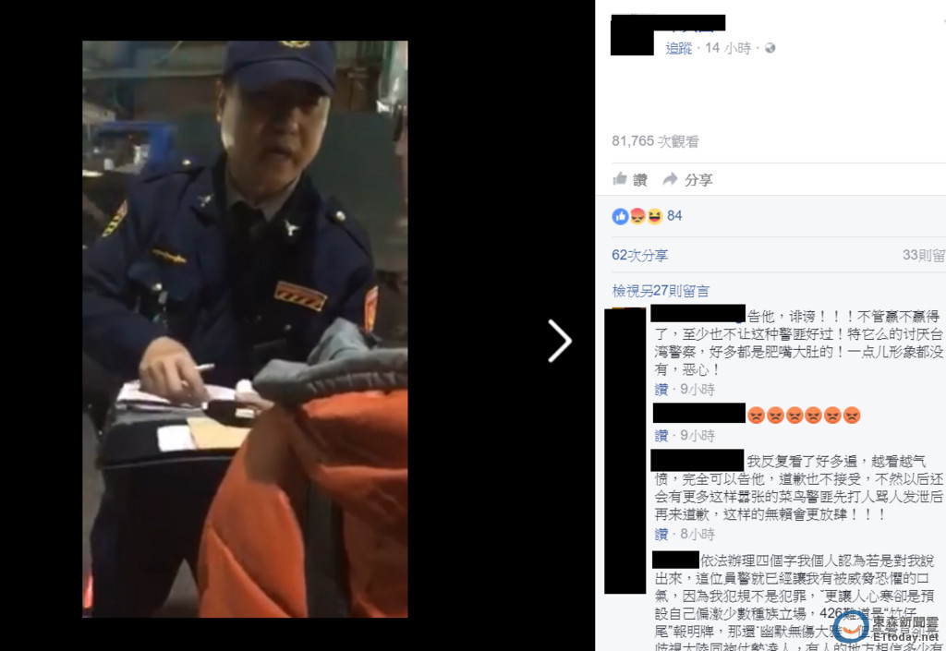Click the blue like reaction icon
Screen dimensions: 946x651
[620, 216]
